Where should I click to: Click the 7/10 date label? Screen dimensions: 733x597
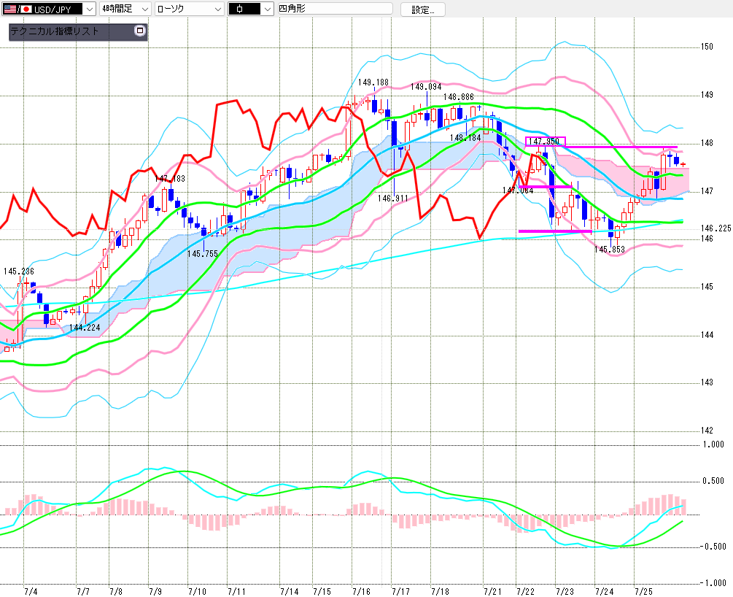(197, 592)
